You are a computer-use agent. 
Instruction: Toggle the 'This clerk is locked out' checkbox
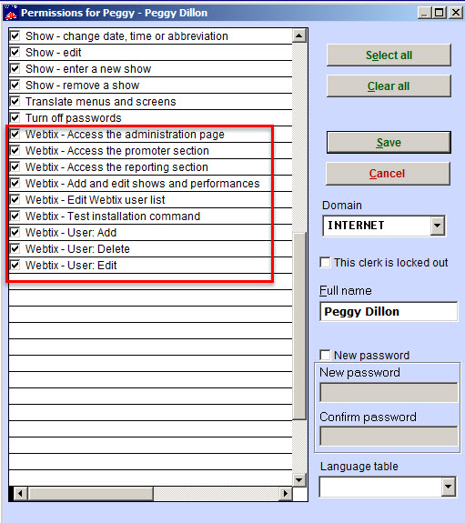[325, 262]
